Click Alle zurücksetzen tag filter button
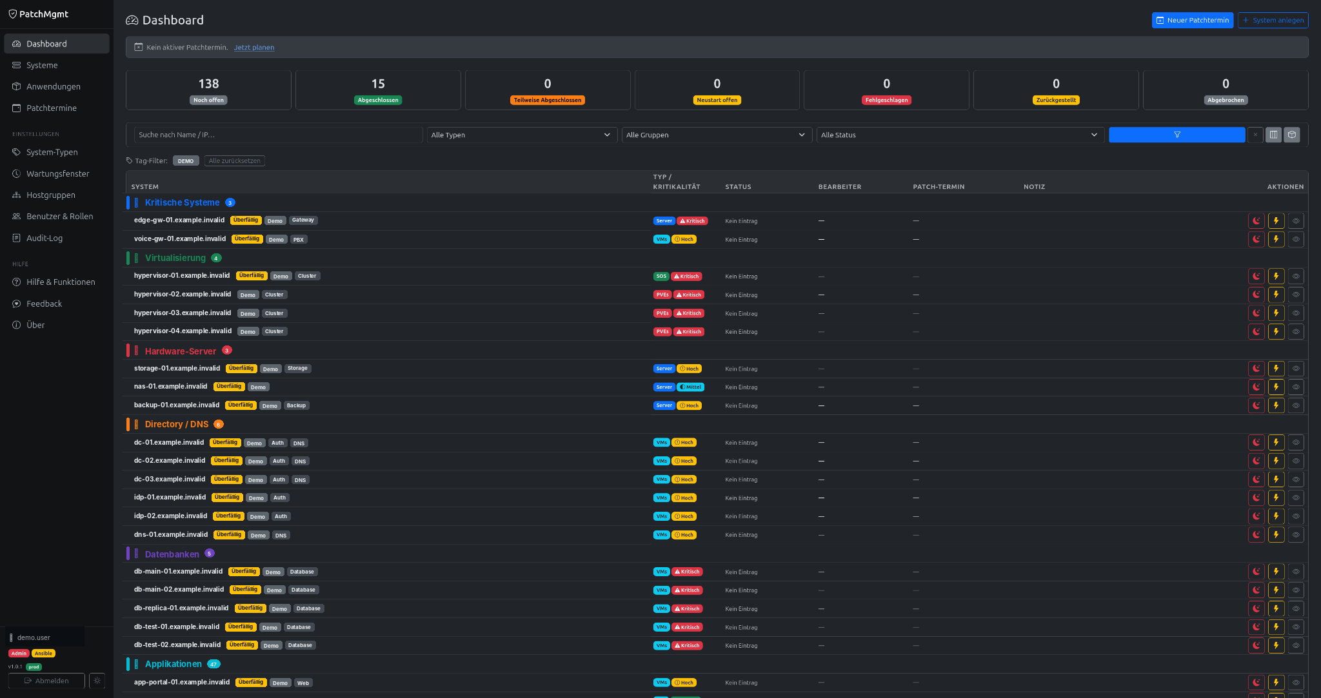The image size is (1321, 698). click(235, 160)
